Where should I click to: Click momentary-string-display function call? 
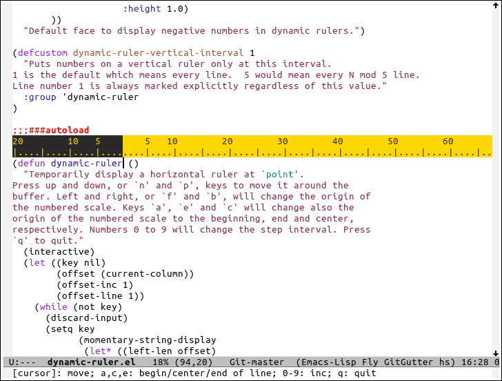[x=150, y=340]
